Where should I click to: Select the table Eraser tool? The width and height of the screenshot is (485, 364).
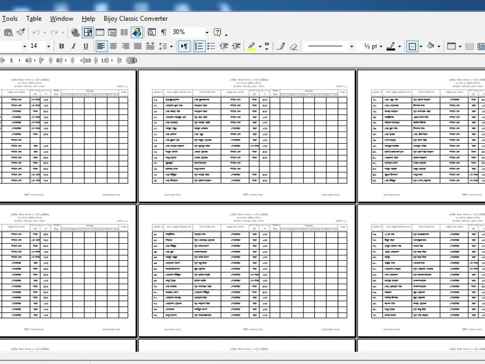point(293,47)
